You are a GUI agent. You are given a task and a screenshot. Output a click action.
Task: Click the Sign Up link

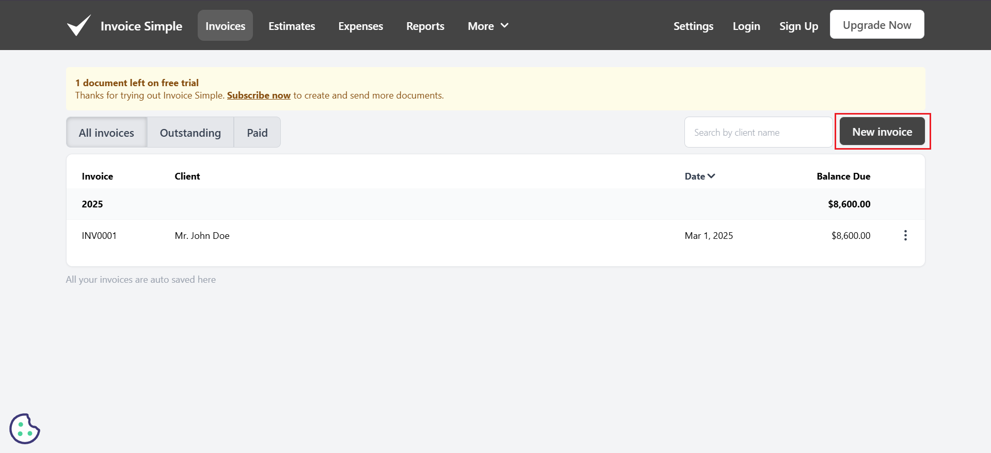pos(798,26)
